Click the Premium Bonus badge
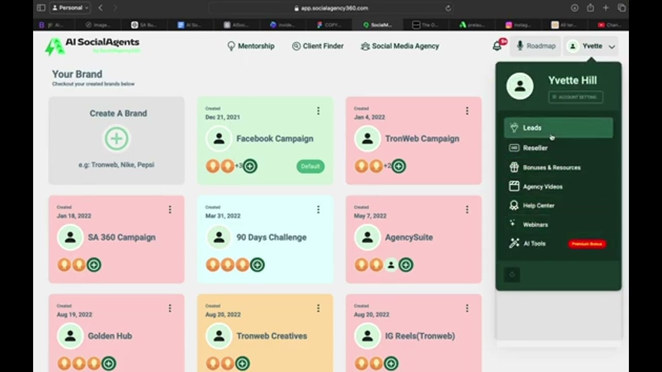The height and width of the screenshot is (372, 662). pyautogui.click(x=587, y=244)
